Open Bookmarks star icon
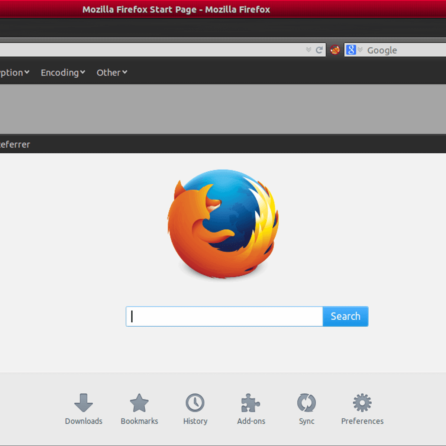 [x=139, y=403]
